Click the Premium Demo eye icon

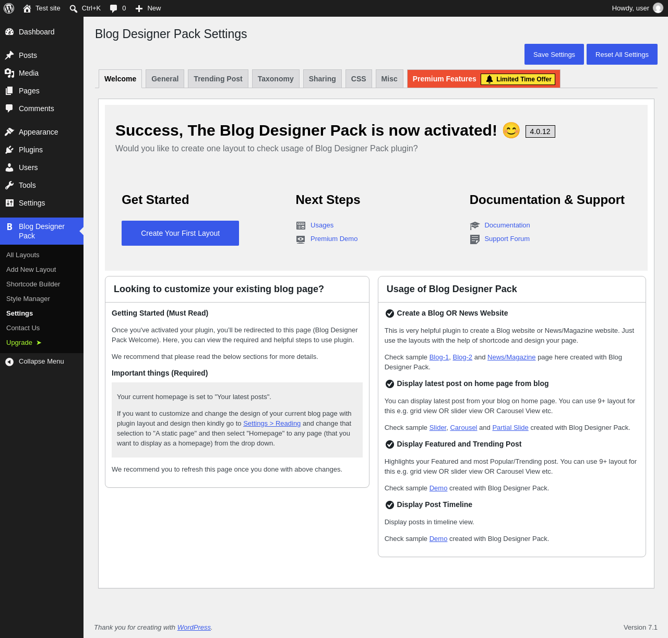coord(301,239)
